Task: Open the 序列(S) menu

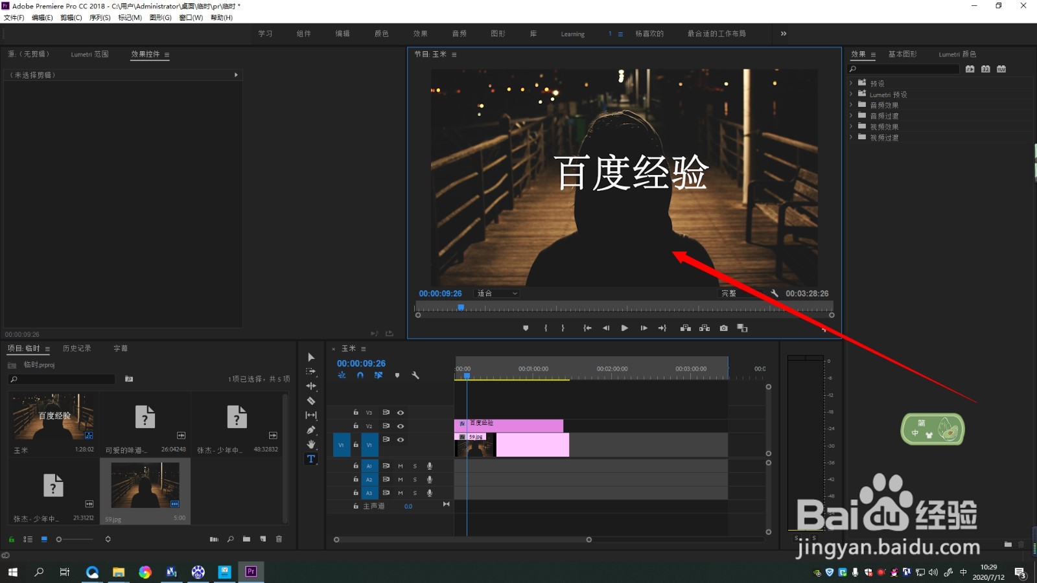Action: (x=100, y=17)
